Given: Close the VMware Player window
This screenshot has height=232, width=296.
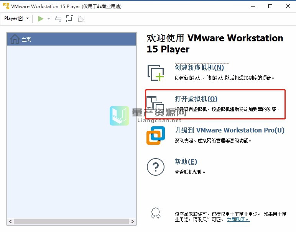Looking at the screenshot, I should (x=288, y=6).
